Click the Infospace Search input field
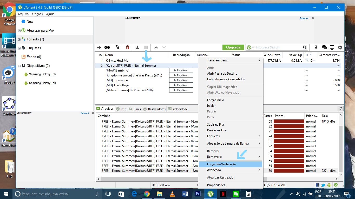Screen dimensions: 355x199 [x=278, y=47]
